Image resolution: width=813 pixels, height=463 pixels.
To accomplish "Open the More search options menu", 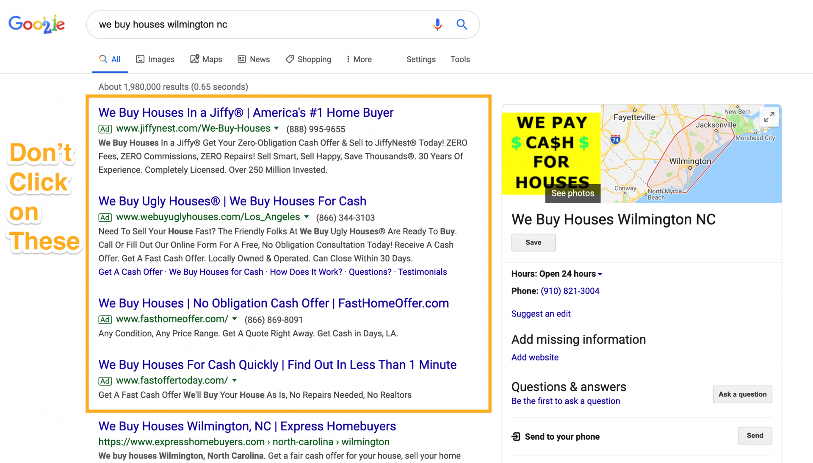I will click(359, 59).
